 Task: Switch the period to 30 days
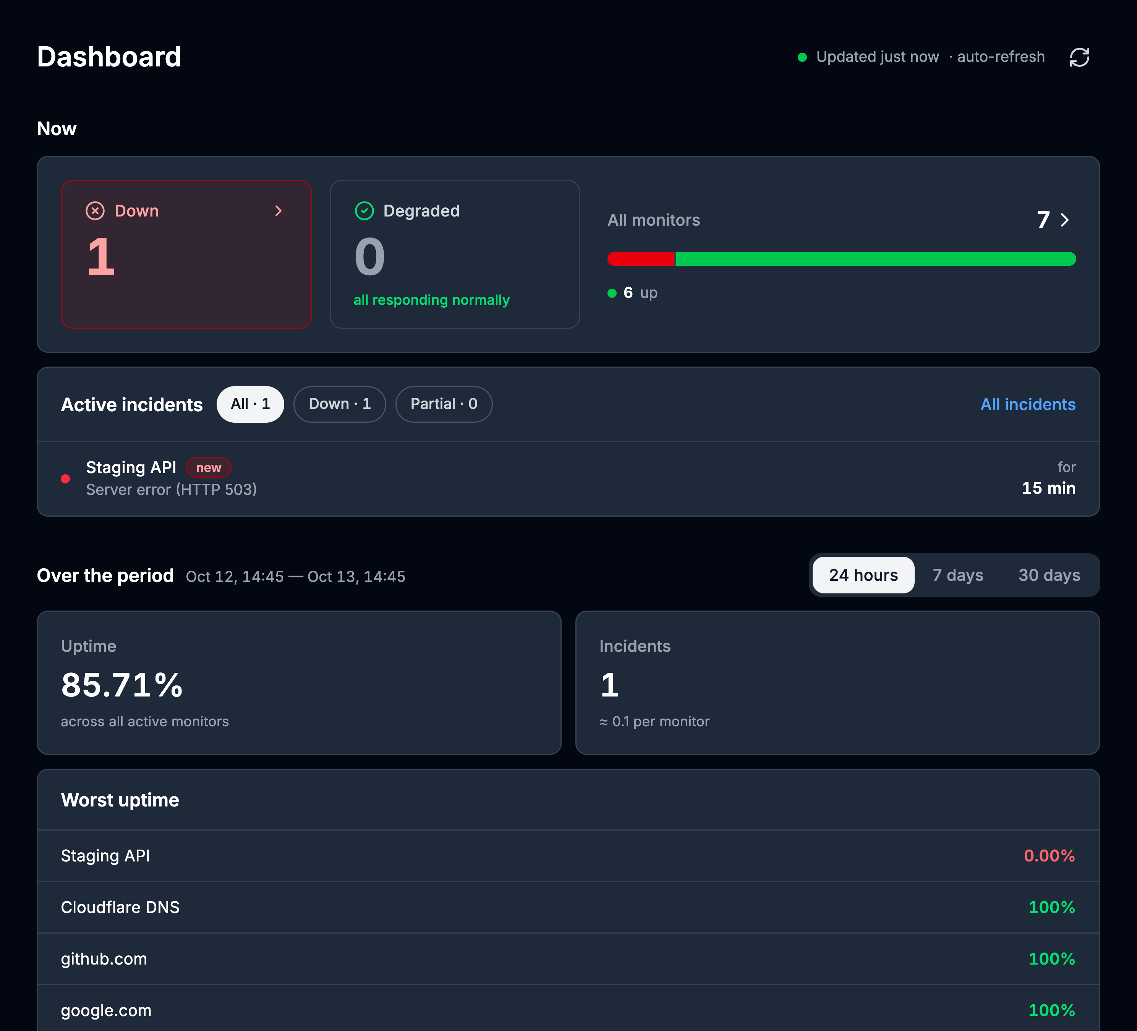(x=1049, y=575)
